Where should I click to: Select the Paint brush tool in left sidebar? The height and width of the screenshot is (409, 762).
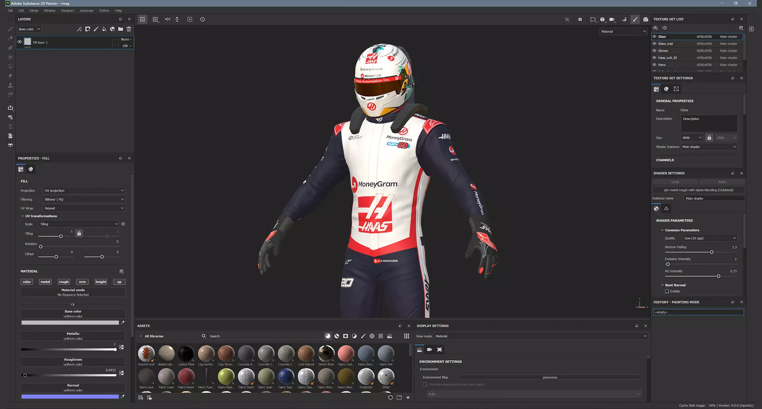click(x=10, y=29)
